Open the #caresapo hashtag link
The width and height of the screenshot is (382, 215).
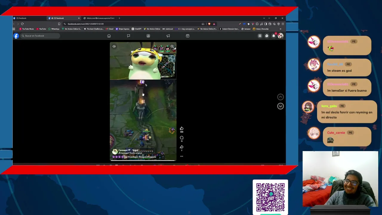133,157
